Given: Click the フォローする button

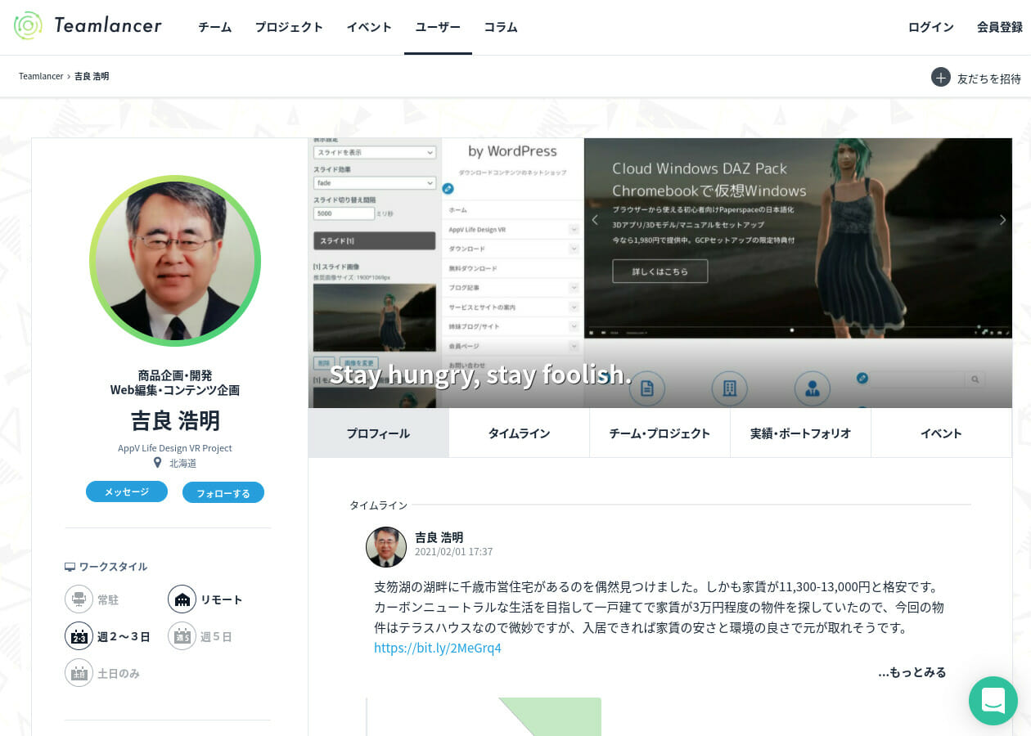Looking at the screenshot, I should [x=223, y=492].
